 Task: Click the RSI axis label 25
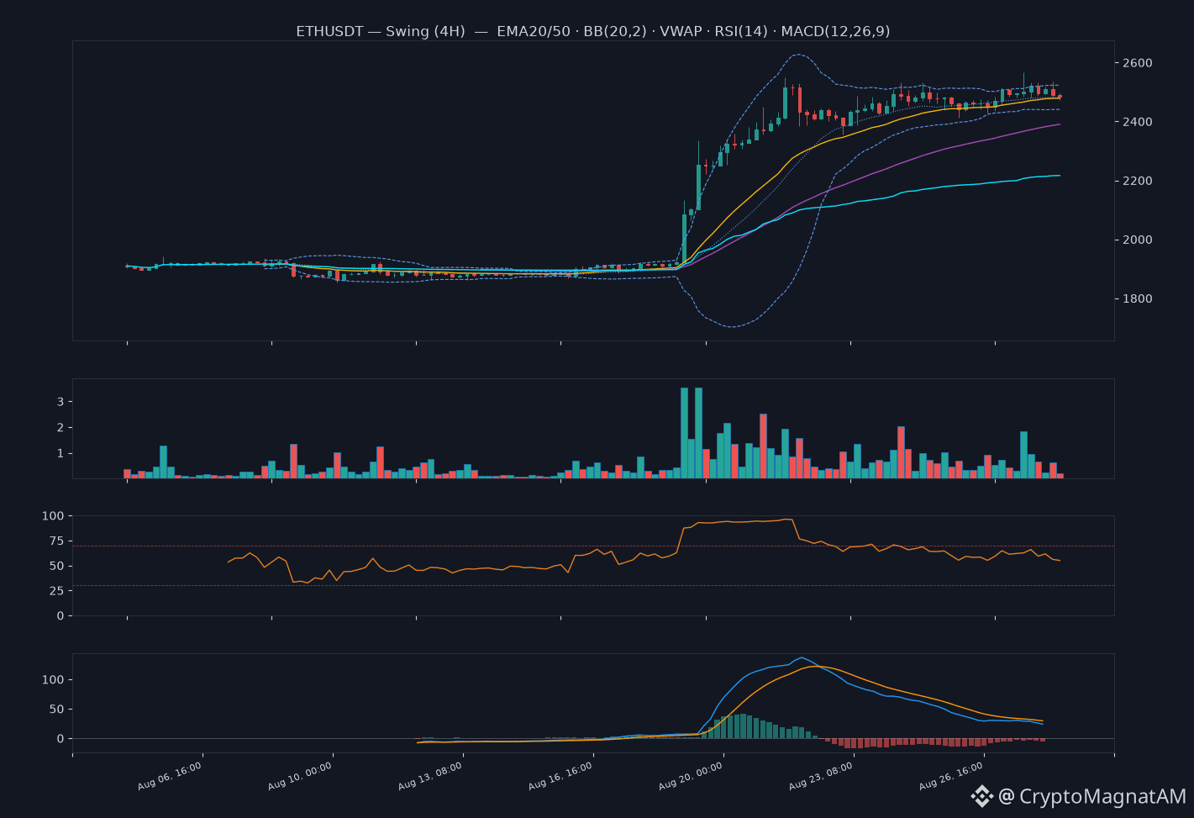[x=56, y=591]
